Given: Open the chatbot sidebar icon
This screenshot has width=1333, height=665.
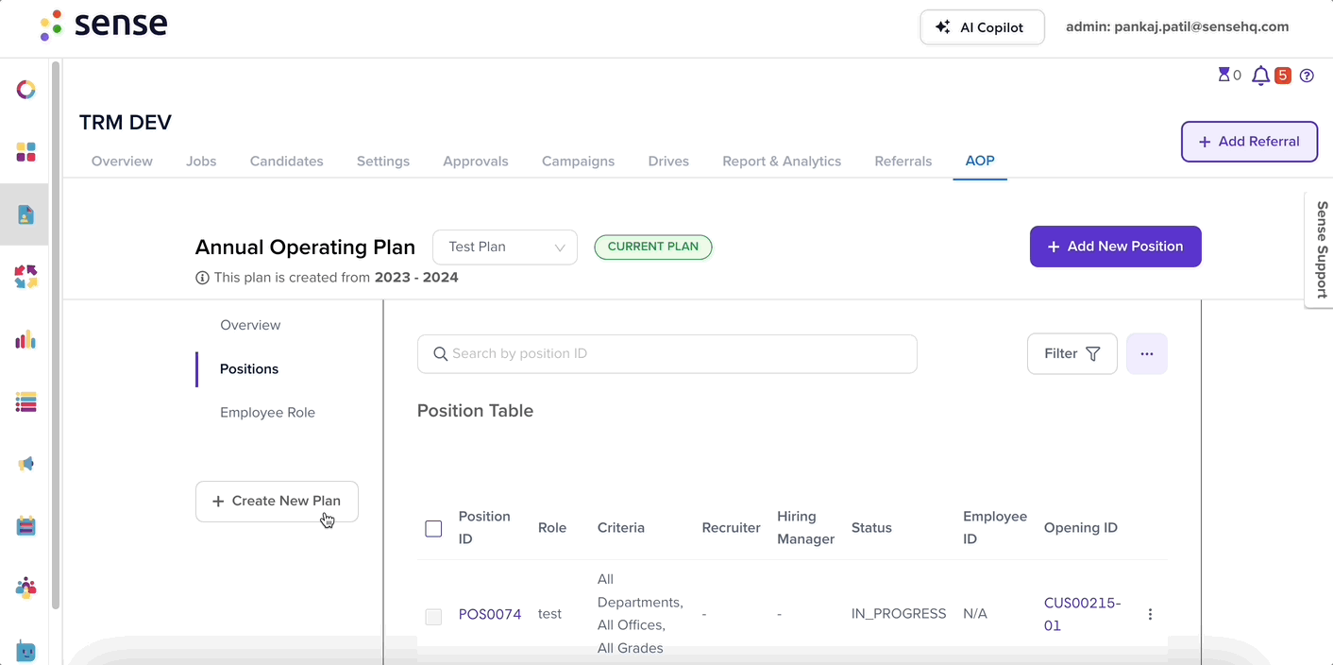Looking at the screenshot, I should (26, 651).
